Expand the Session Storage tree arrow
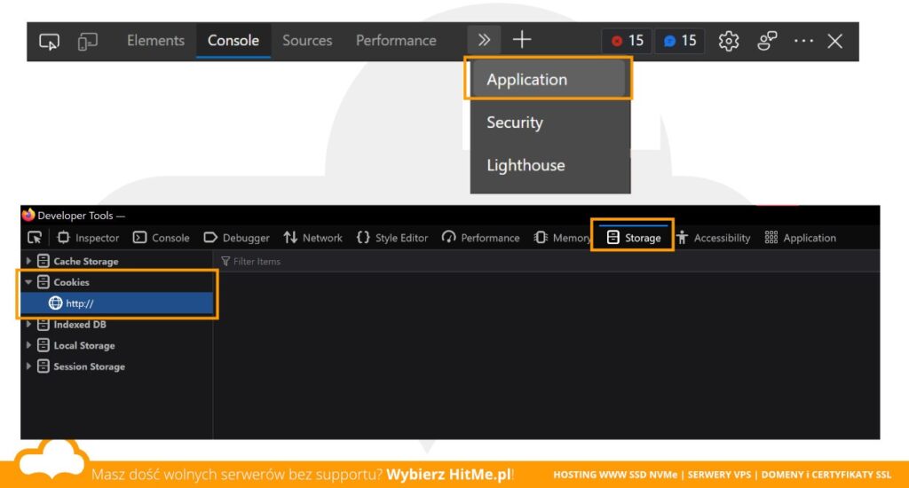This screenshot has width=909, height=488. [x=28, y=366]
